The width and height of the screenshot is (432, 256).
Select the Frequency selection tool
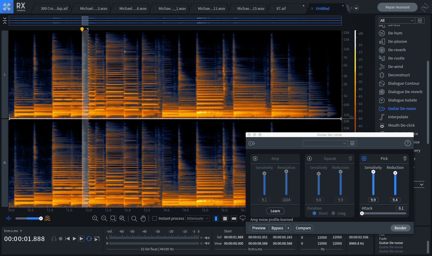coord(234,219)
